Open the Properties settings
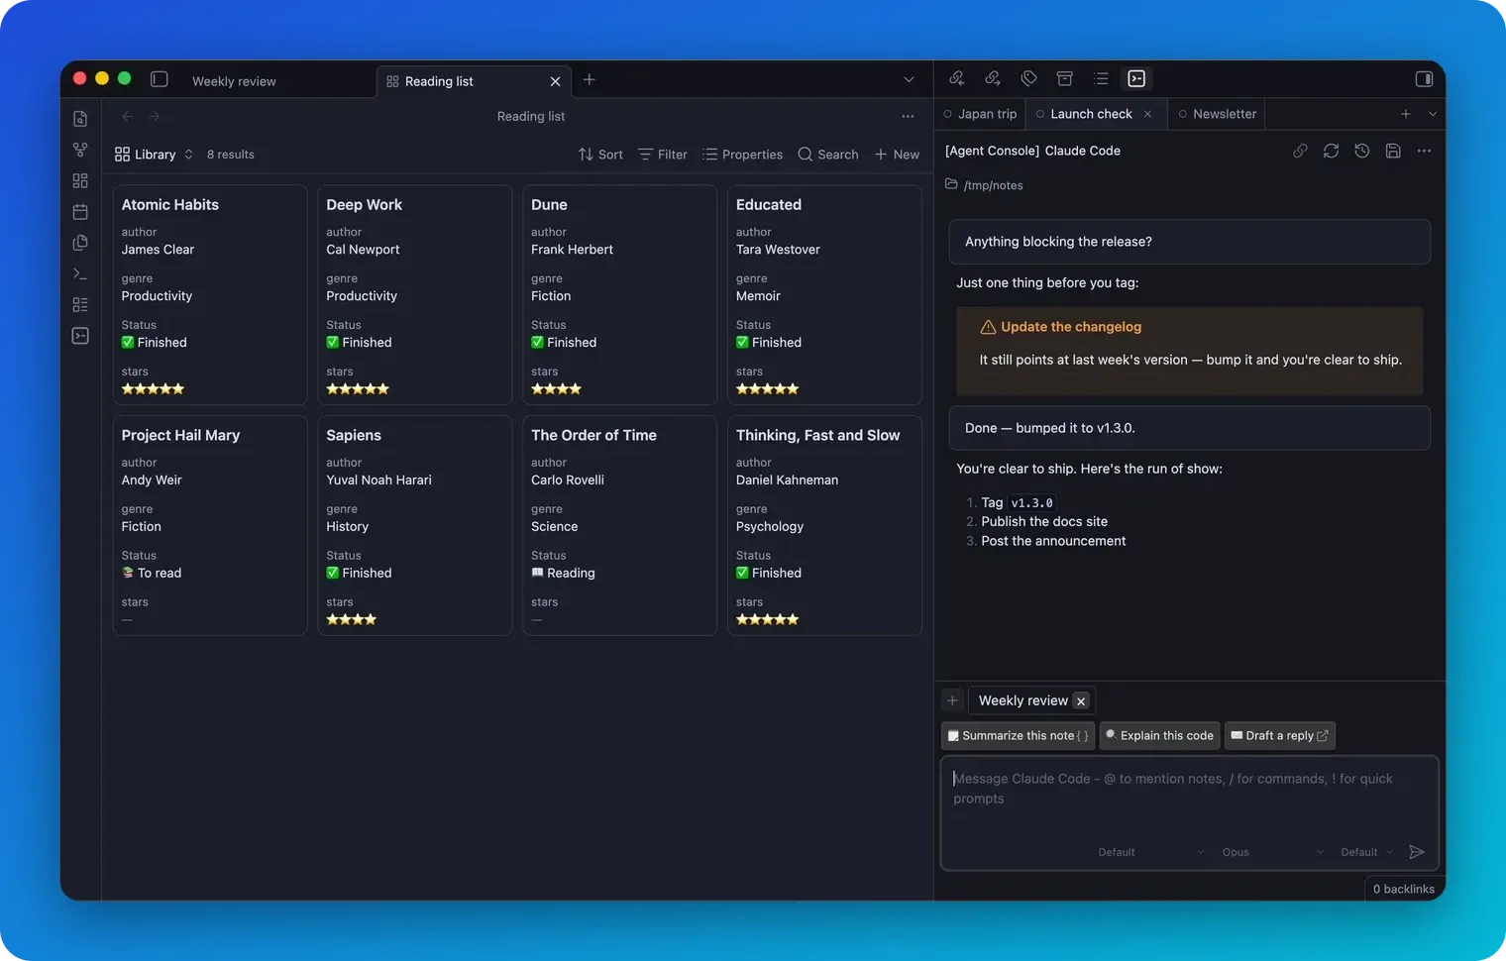This screenshot has height=961, width=1506. click(742, 155)
